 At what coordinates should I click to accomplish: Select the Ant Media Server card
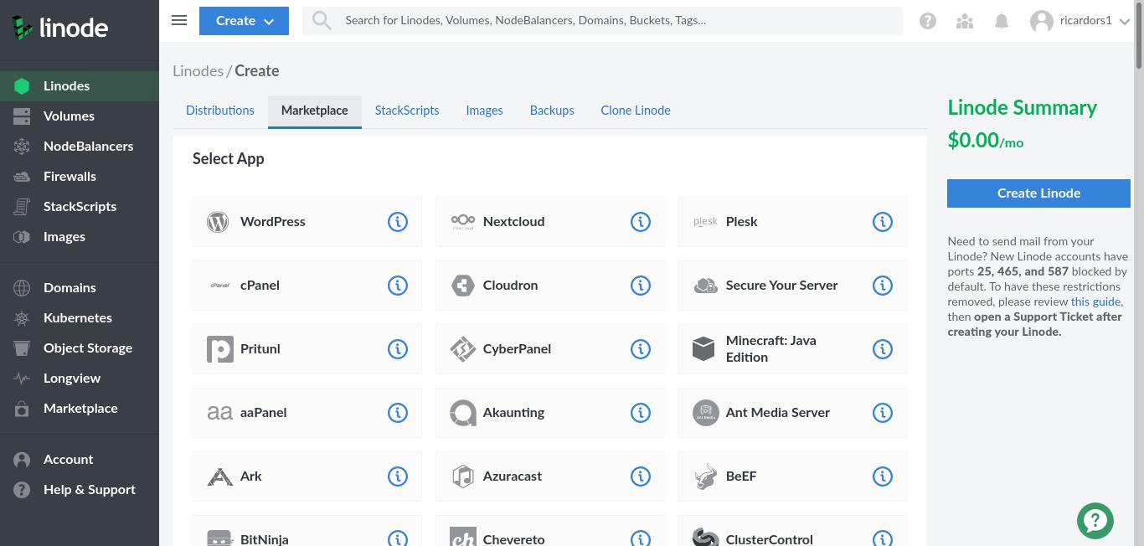click(x=792, y=413)
